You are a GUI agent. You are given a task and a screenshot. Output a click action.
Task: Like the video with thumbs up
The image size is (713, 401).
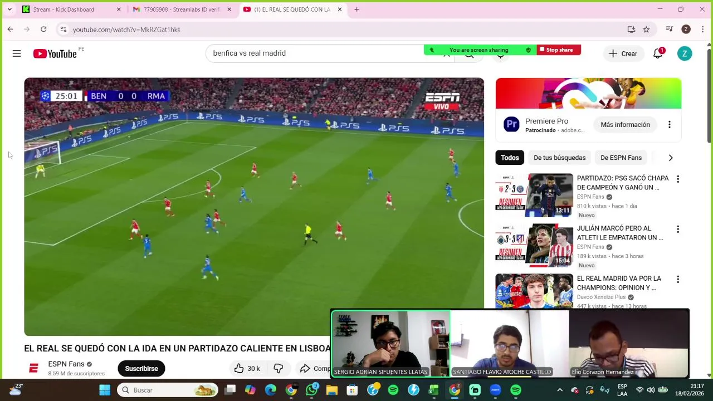pyautogui.click(x=247, y=369)
